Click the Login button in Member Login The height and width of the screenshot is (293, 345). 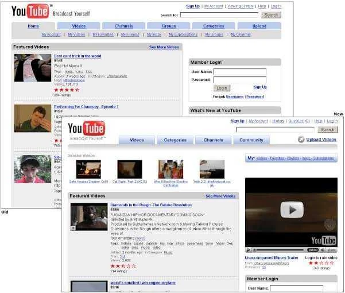coord(222,88)
